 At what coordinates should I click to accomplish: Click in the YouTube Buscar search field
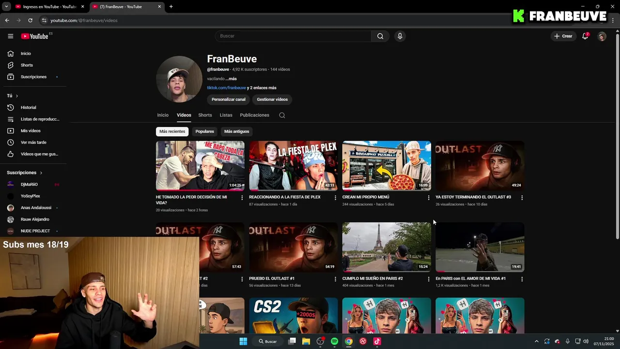(x=293, y=36)
